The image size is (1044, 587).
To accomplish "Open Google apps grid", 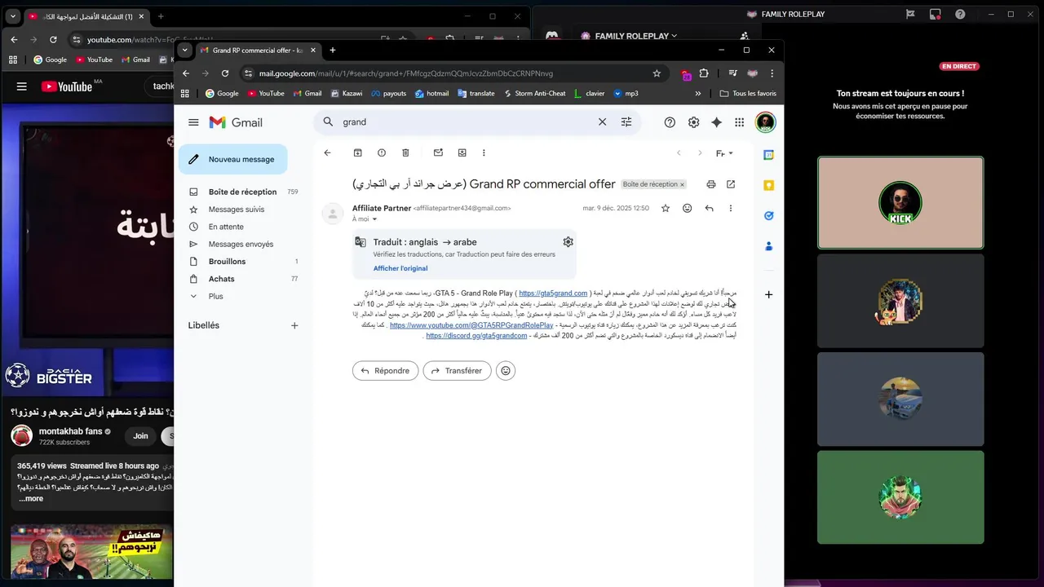I will tap(739, 122).
